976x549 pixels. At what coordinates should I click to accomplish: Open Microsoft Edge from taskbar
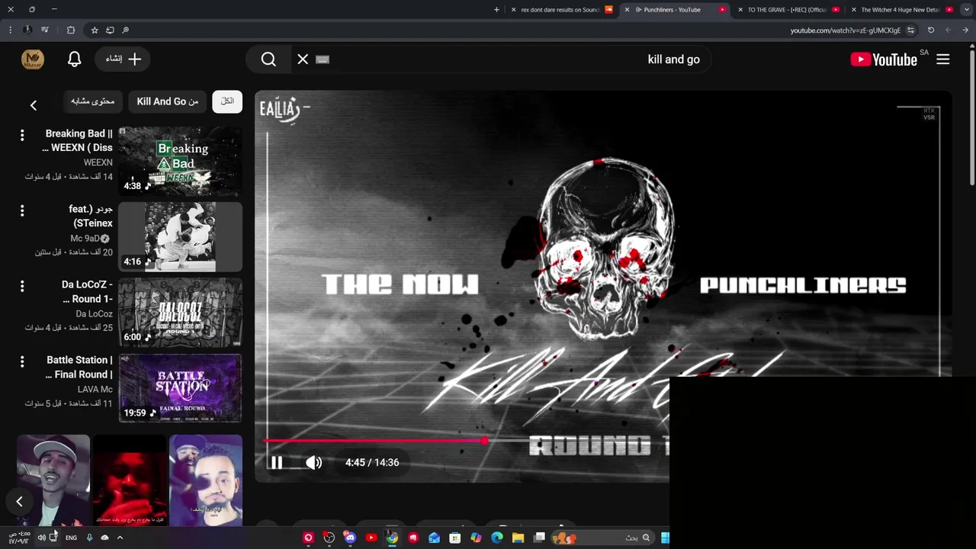click(x=497, y=538)
